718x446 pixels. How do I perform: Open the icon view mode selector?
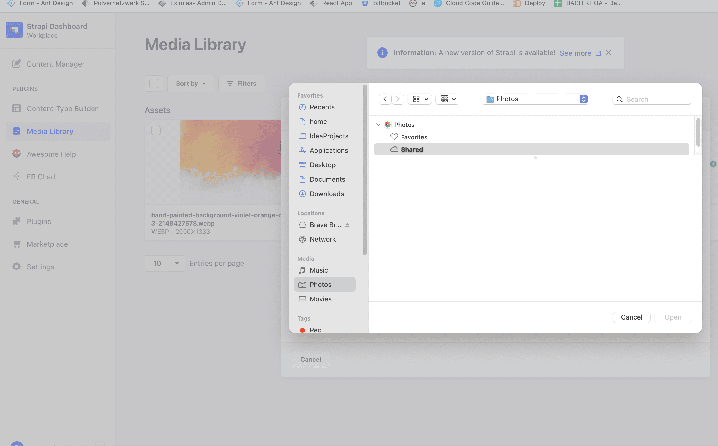point(420,99)
